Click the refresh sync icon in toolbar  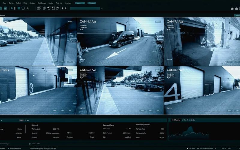(23, 8)
